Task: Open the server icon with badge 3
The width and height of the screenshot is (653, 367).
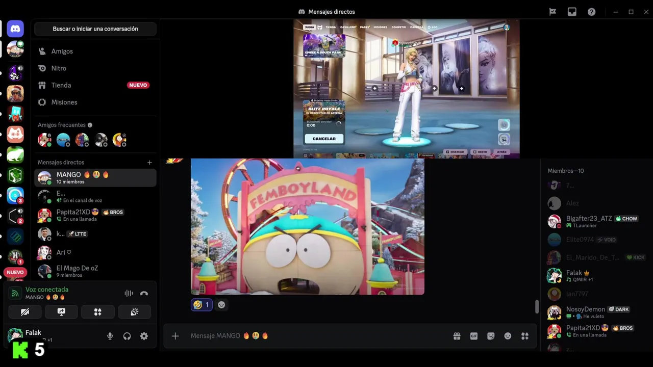Action: pyautogui.click(x=15, y=196)
